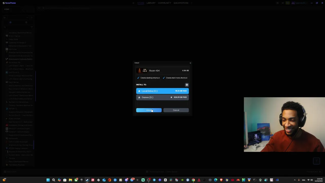Open the COMMUNITY tab in Steam
The width and height of the screenshot is (325, 183).
click(x=165, y=3)
